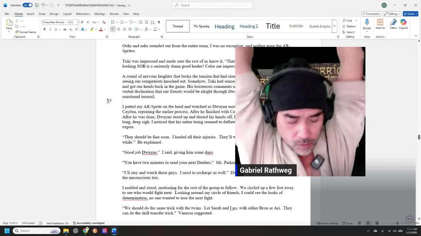Click the Clear All Formatting icon
Image resolution: width=421 pixels, height=236 pixels.
104,22
